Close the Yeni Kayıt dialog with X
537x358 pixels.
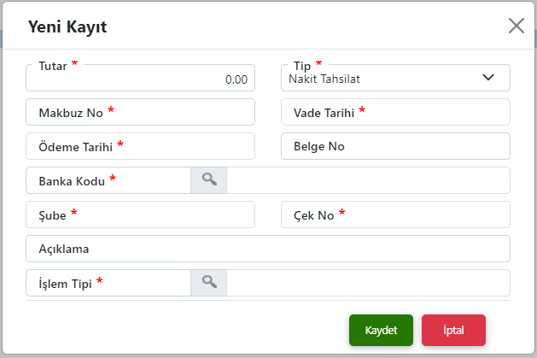coord(517,26)
